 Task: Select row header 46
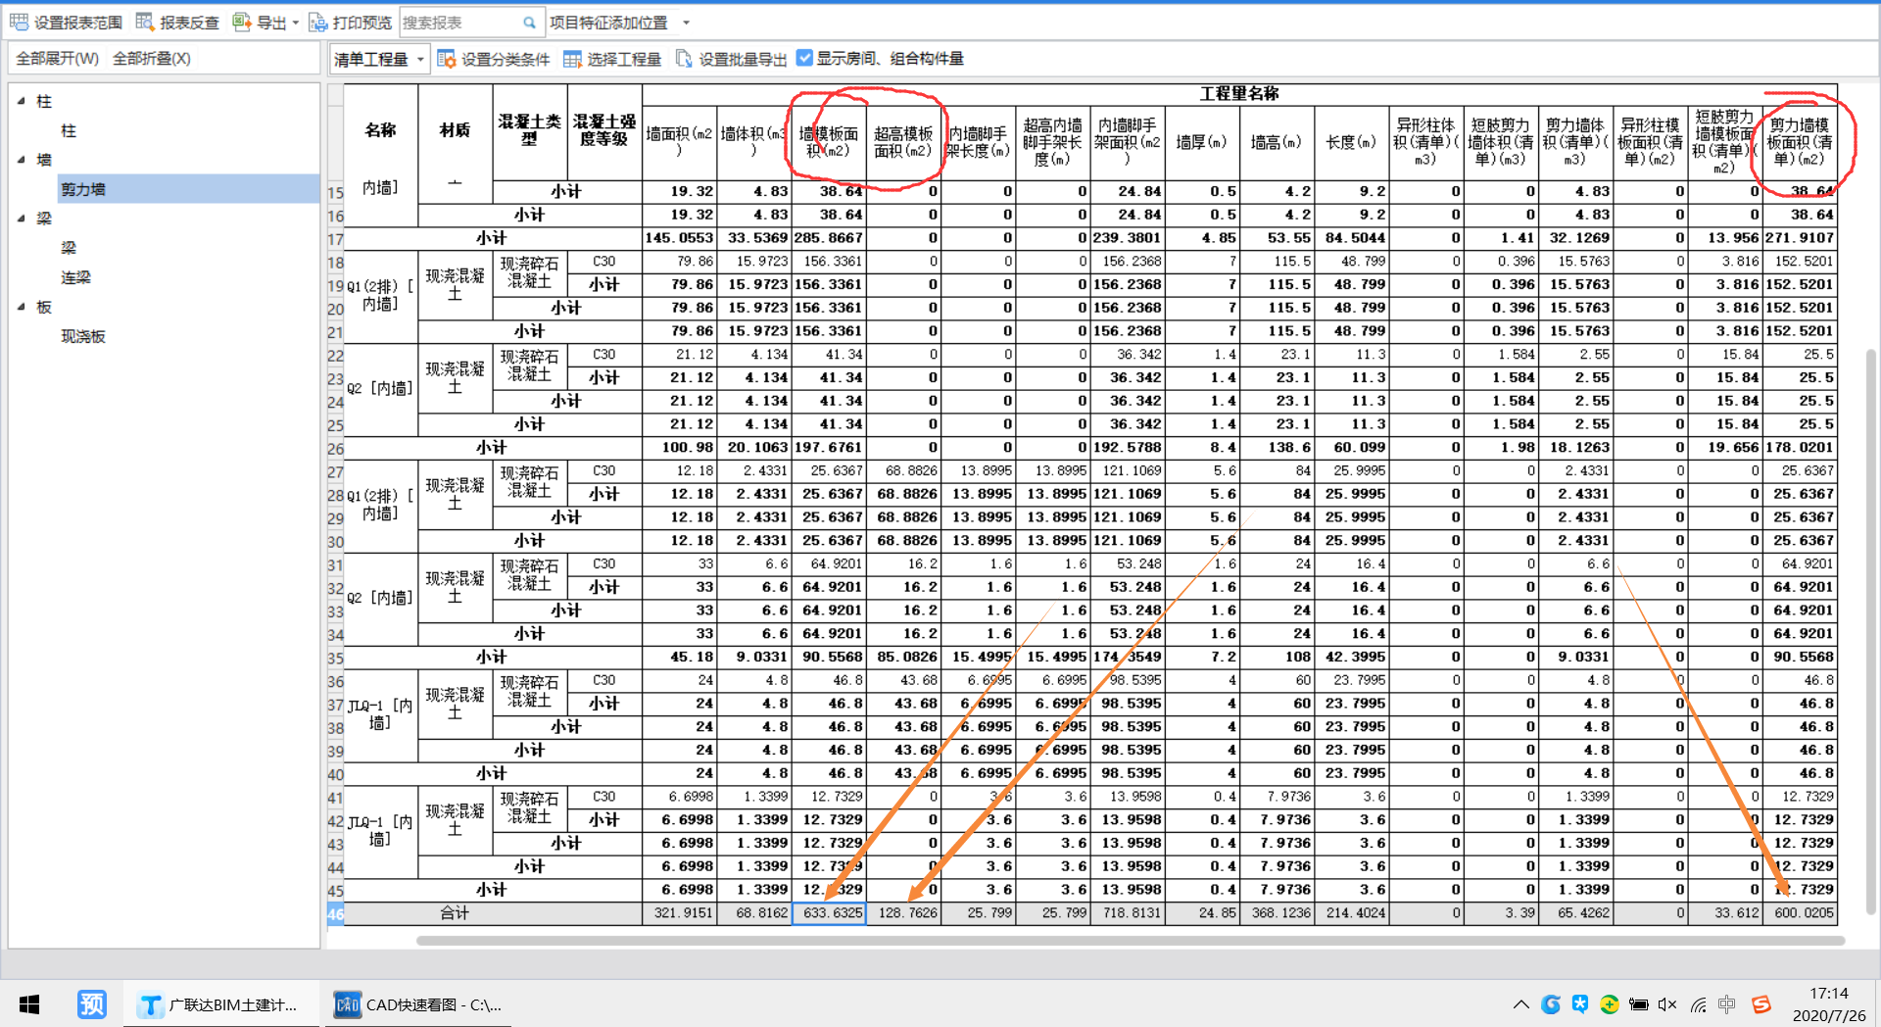point(335,913)
